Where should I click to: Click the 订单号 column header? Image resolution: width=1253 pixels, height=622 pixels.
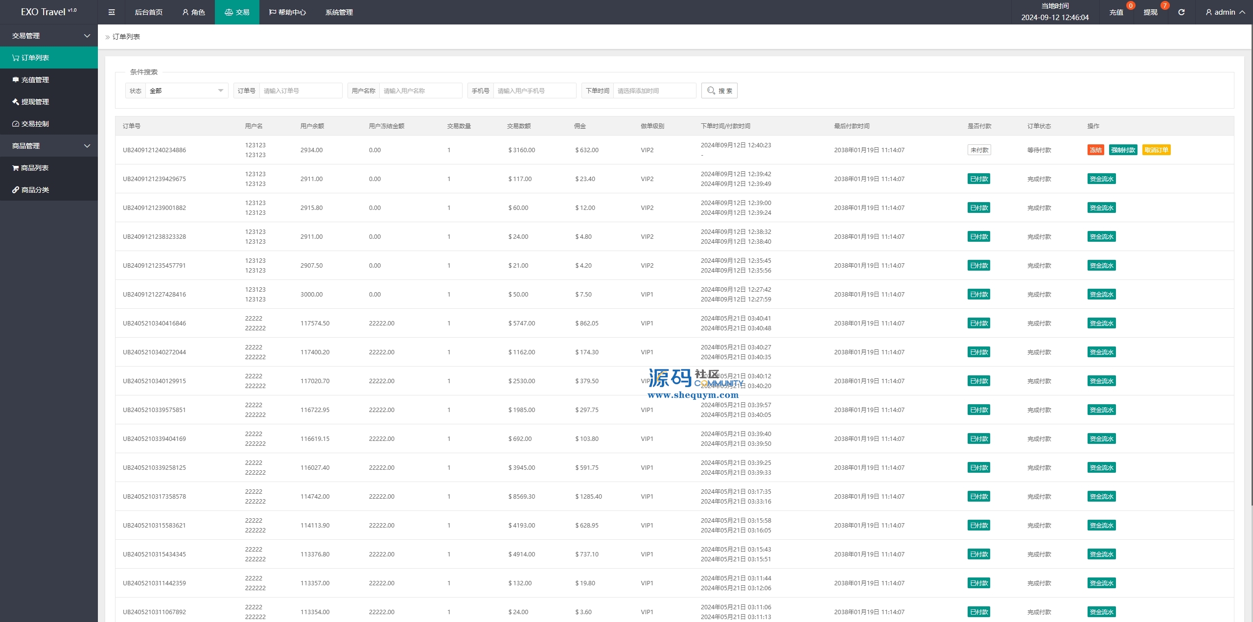pyautogui.click(x=131, y=126)
